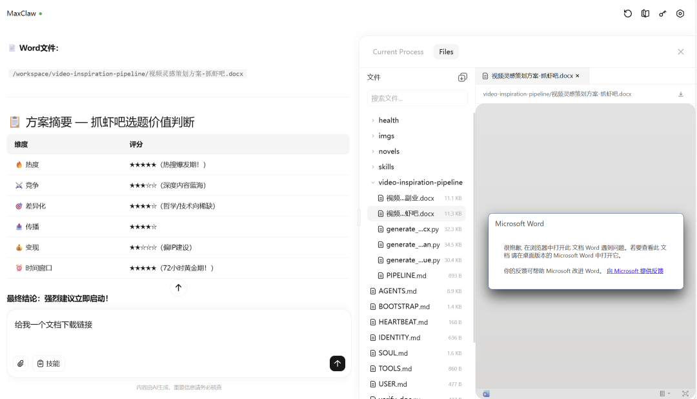Click the paperclip attachment icon

(21, 363)
